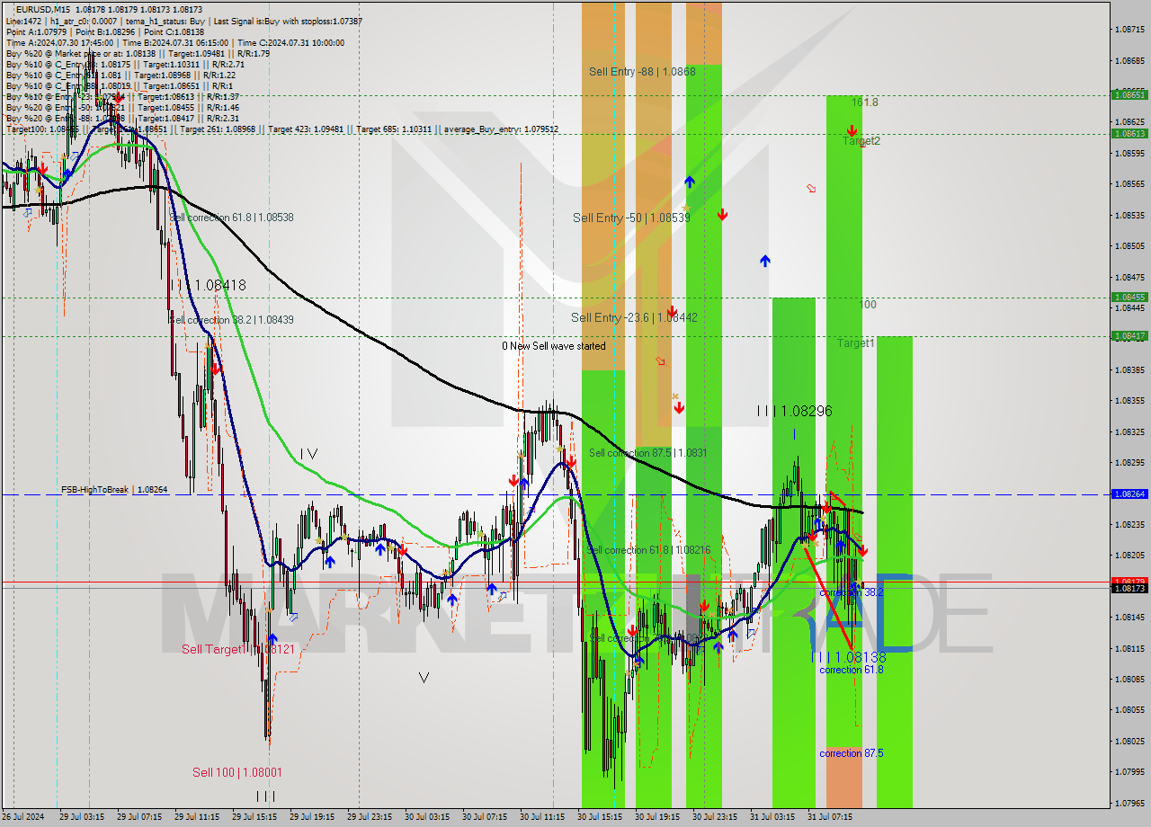
Task: Click the 'I V' wave label
Action: tap(308, 454)
